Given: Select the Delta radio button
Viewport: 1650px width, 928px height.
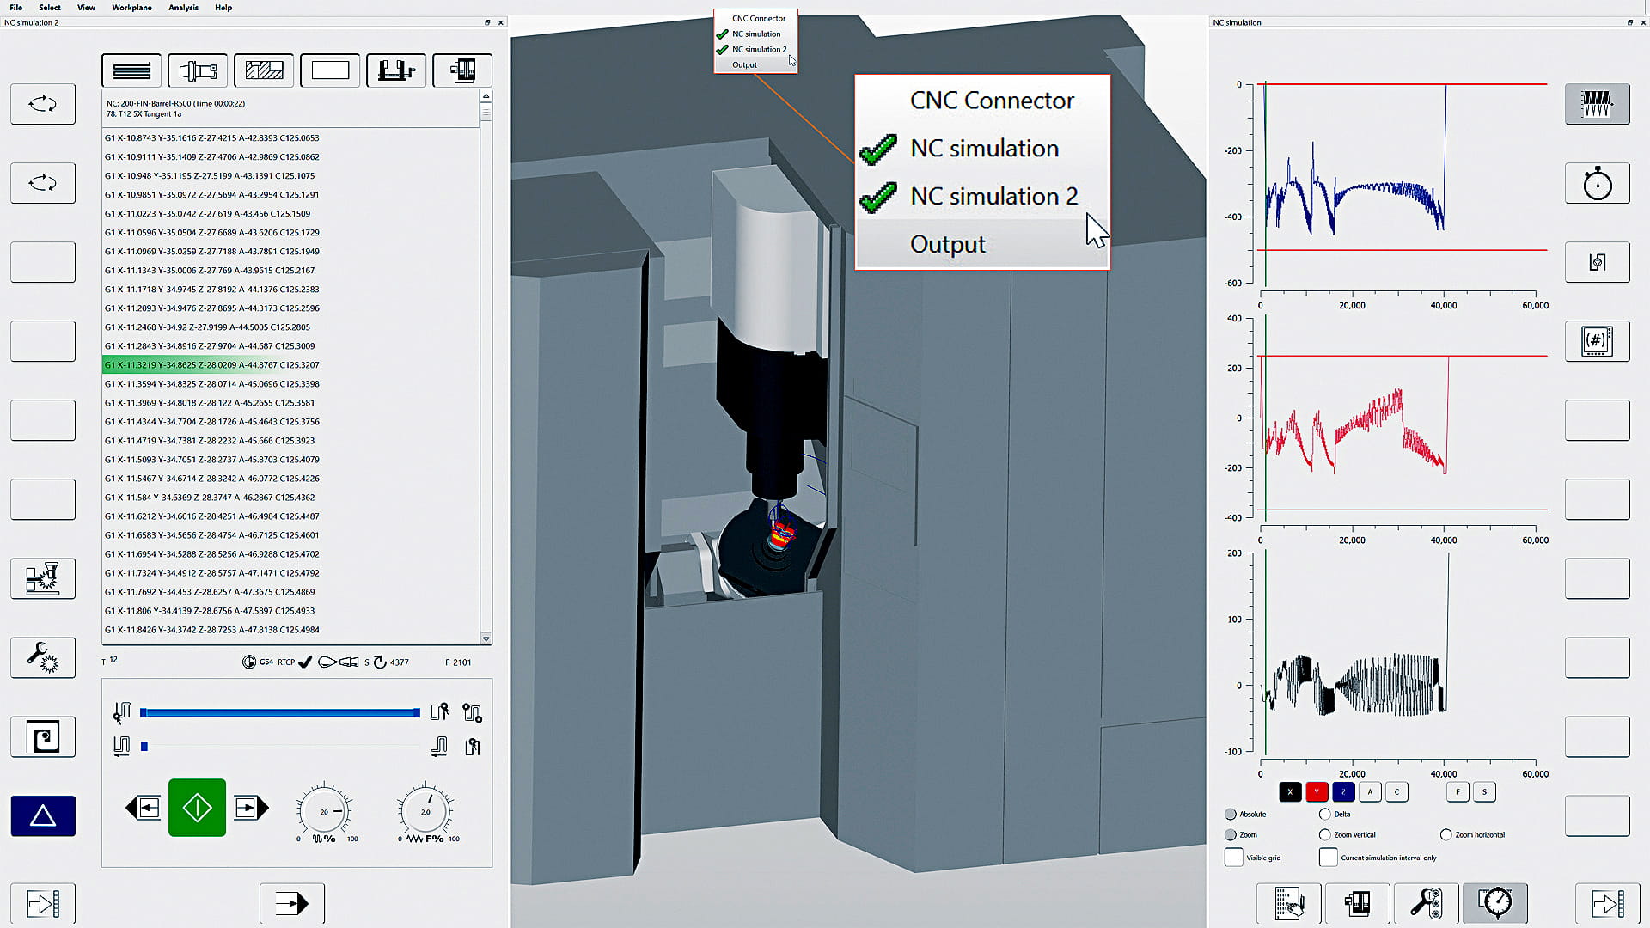Looking at the screenshot, I should tap(1324, 814).
